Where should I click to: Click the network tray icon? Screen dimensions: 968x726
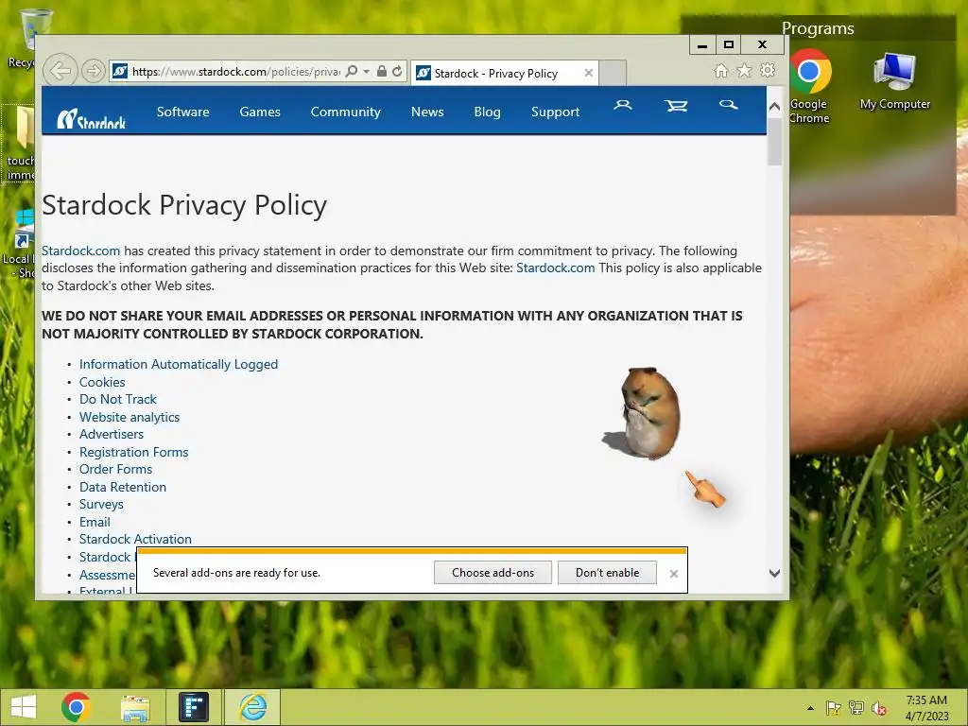856,708
